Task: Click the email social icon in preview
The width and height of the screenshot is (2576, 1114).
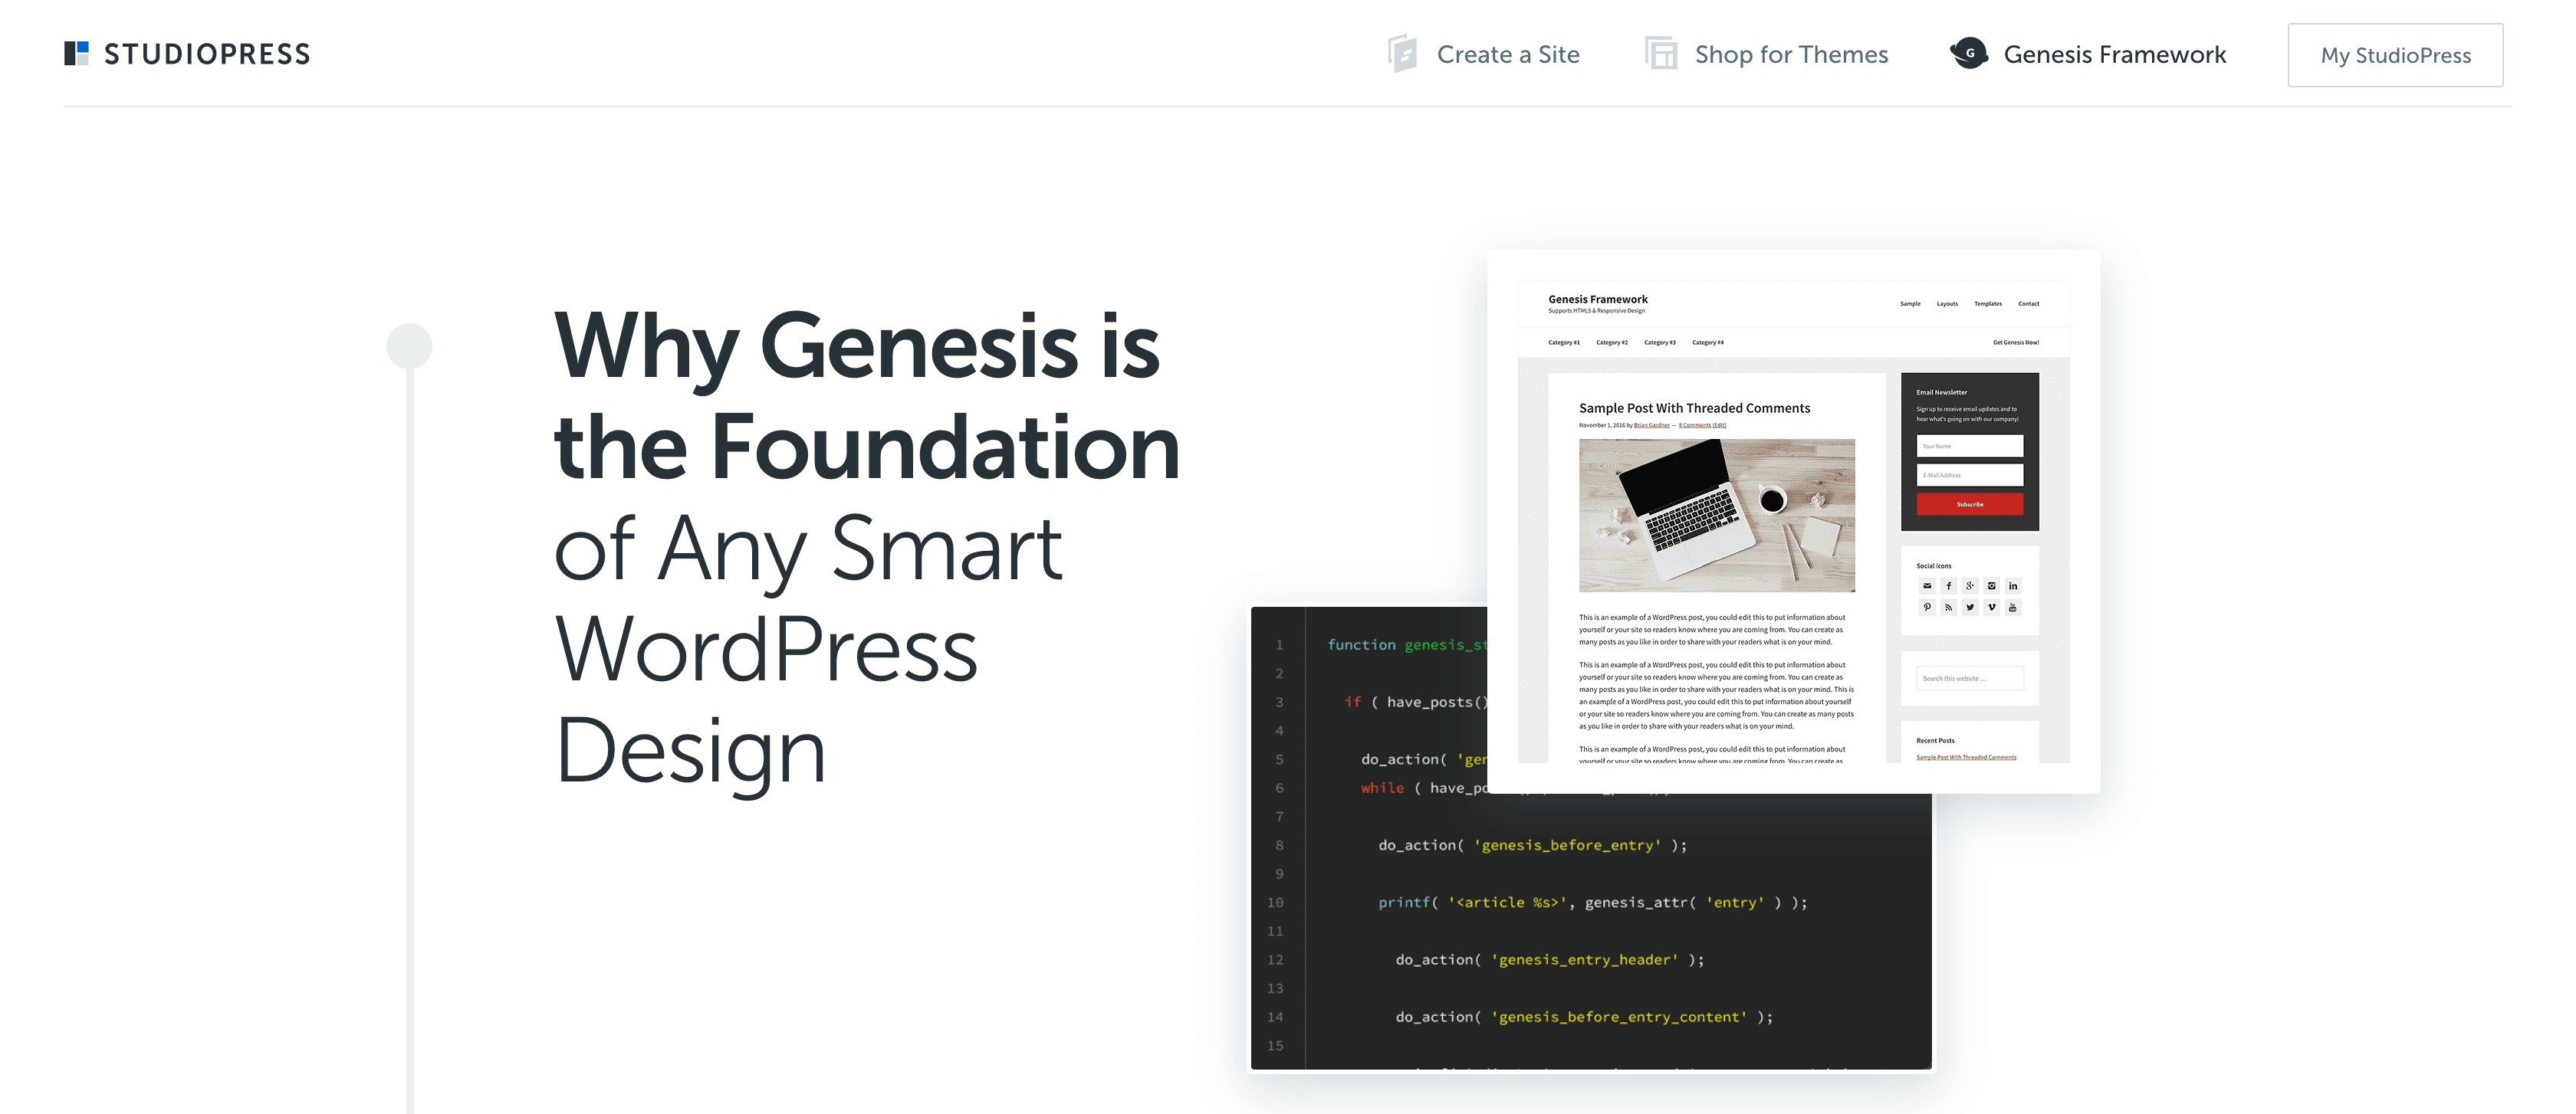Action: tap(1927, 585)
